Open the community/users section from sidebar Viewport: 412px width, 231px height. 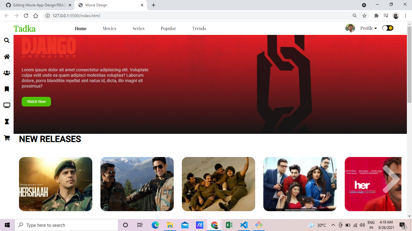pyautogui.click(x=7, y=73)
